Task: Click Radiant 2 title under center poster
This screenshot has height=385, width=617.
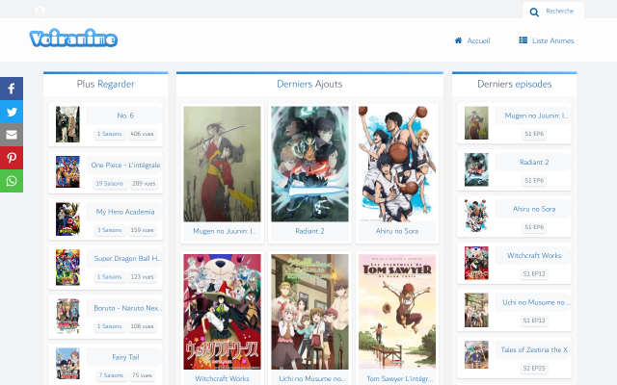Action: (x=309, y=231)
